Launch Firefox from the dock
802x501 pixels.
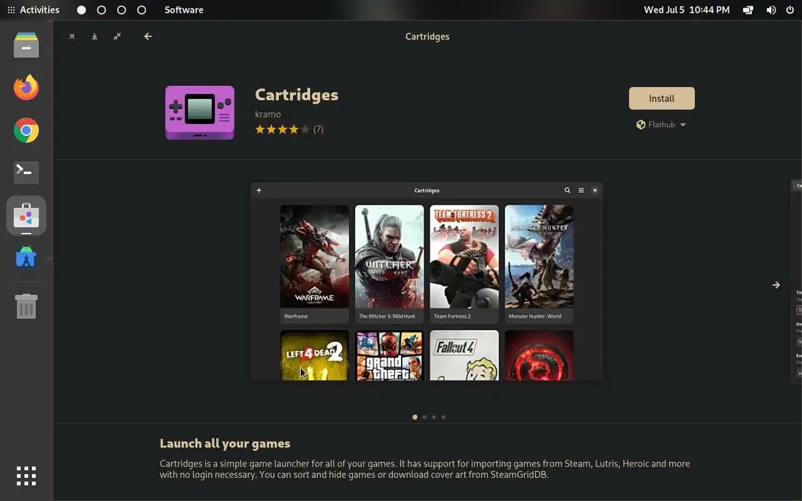[26, 88]
